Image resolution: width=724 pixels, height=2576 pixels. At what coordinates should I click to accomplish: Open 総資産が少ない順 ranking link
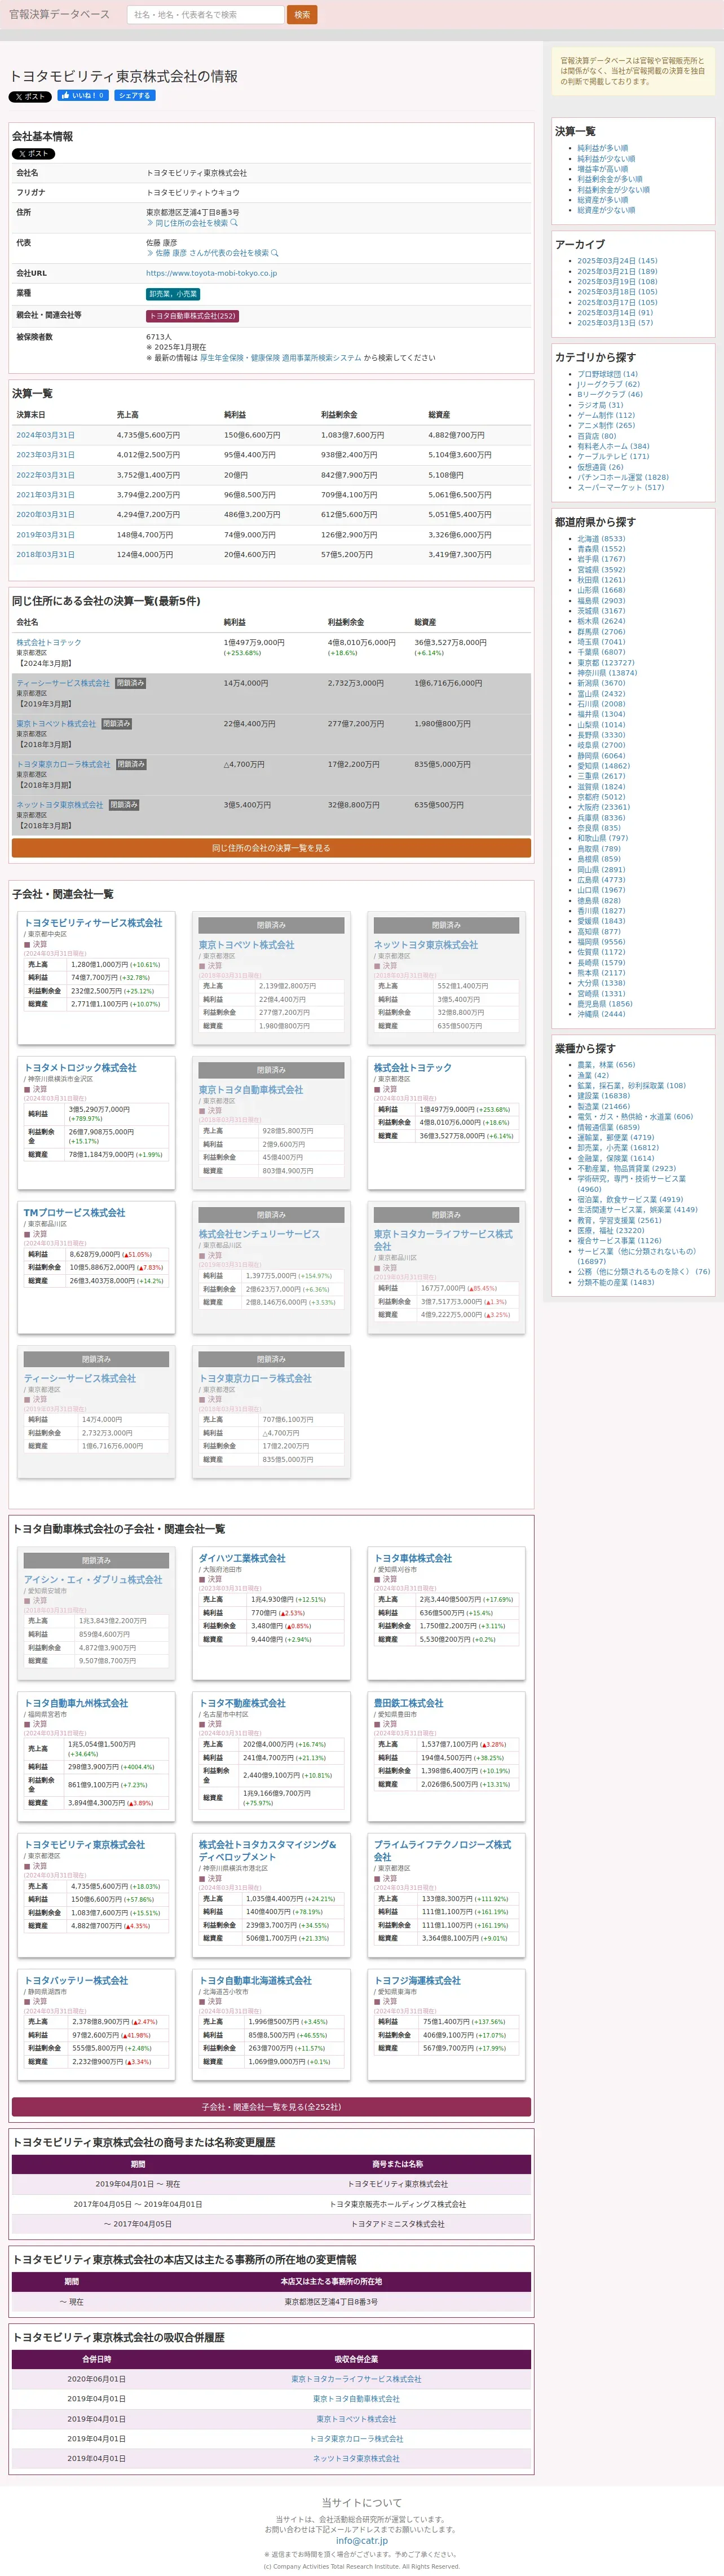pos(606,210)
